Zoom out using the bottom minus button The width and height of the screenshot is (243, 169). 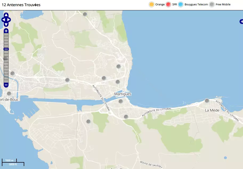pos(6,85)
